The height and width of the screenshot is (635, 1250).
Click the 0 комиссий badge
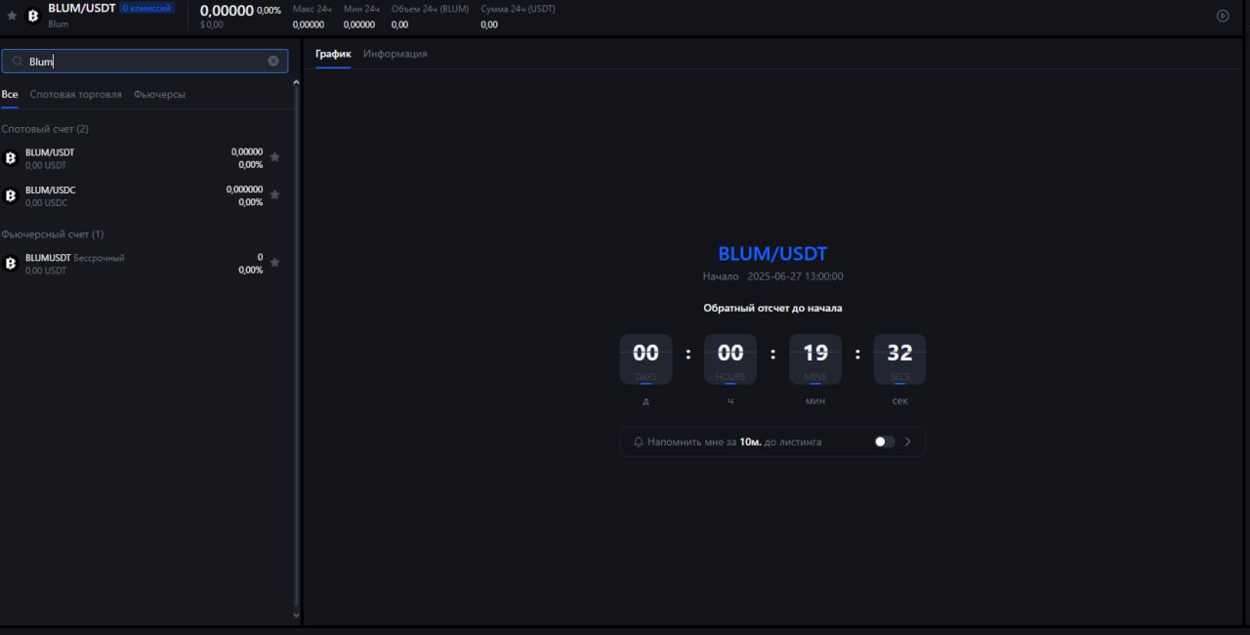tap(147, 8)
